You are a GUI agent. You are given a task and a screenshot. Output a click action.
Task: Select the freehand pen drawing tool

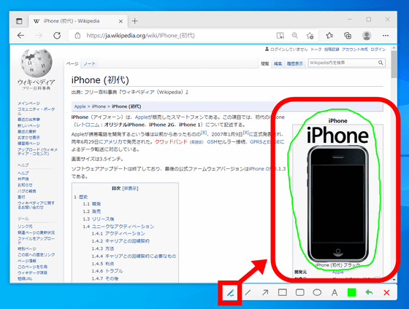pos(230,293)
